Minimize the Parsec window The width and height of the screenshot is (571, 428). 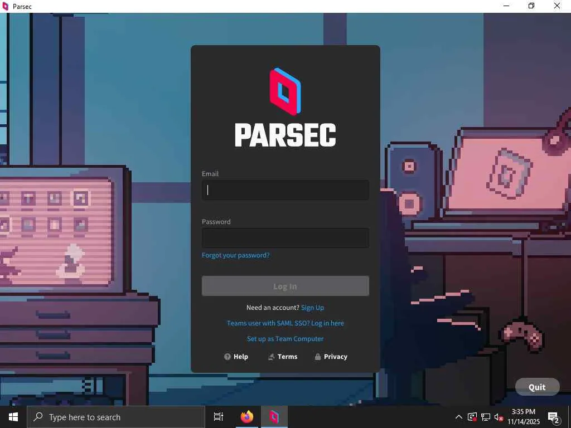[x=506, y=6]
